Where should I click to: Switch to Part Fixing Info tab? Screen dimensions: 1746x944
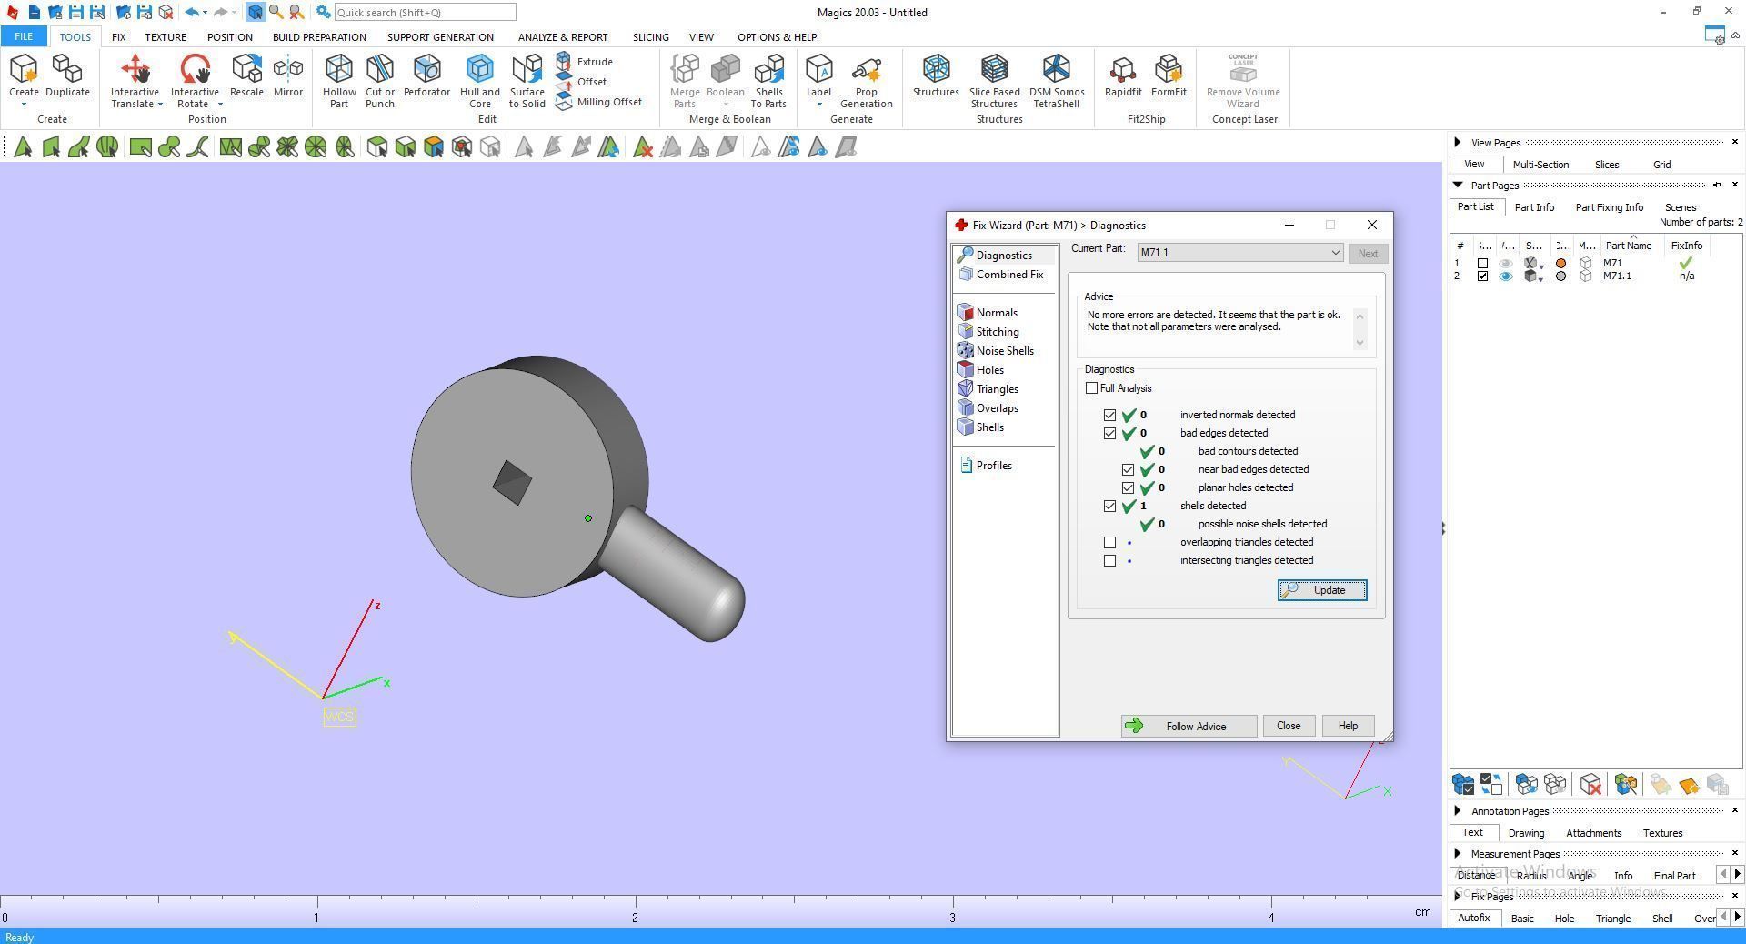click(x=1609, y=207)
